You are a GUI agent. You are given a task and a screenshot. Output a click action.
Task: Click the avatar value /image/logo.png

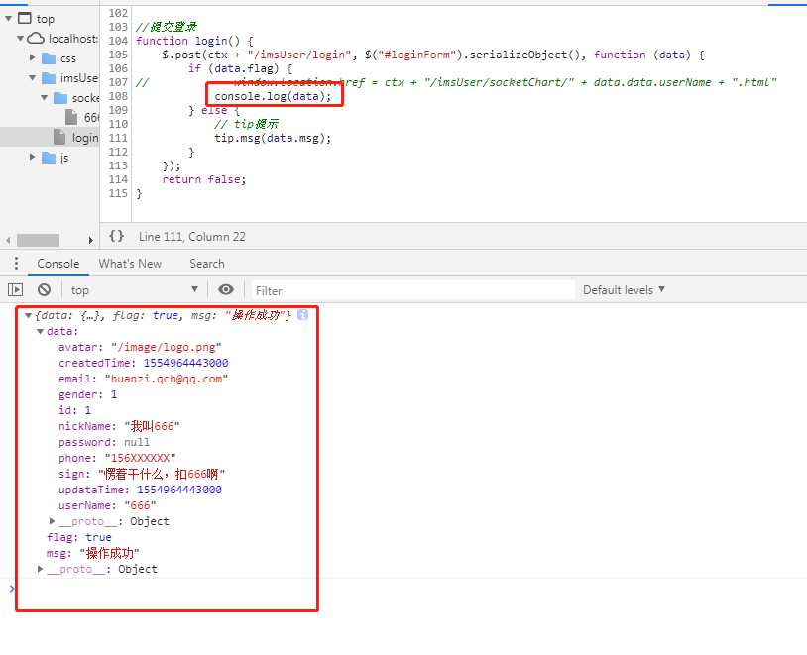(x=167, y=347)
